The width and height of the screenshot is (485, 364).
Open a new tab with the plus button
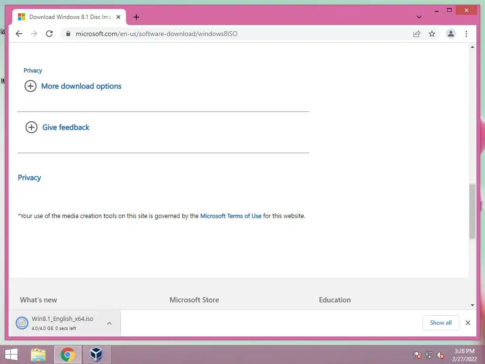(136, 17)
